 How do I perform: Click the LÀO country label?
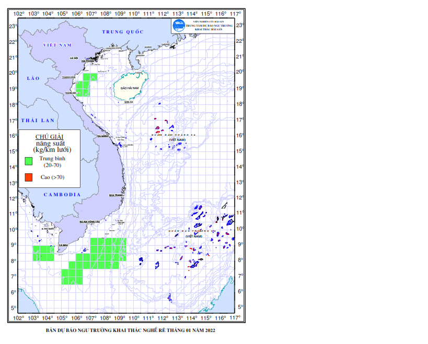point(33,78)
